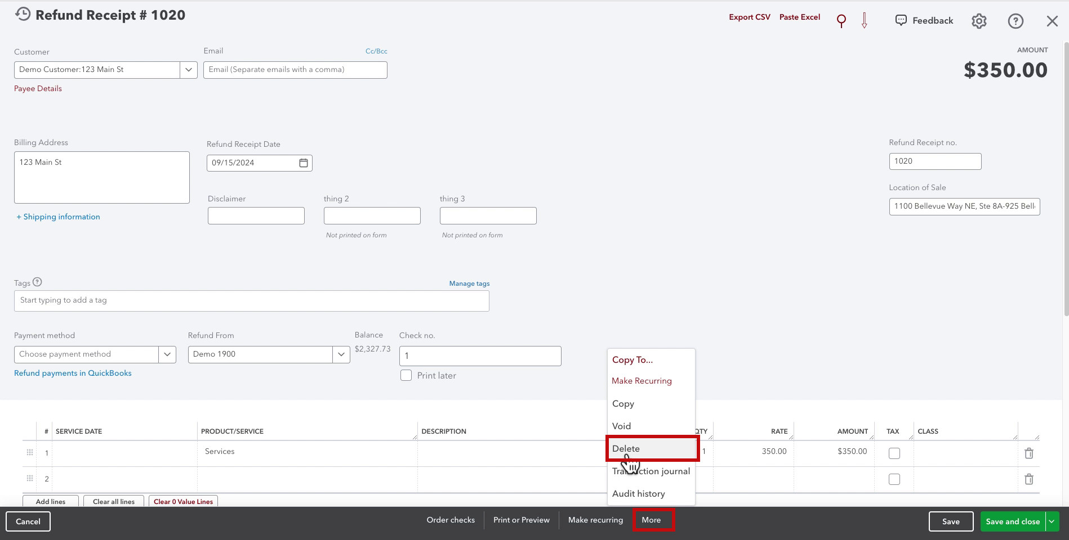The image size is (1069, 540).
Task: Click the Tags input field
Action: (x=252, y=301)
